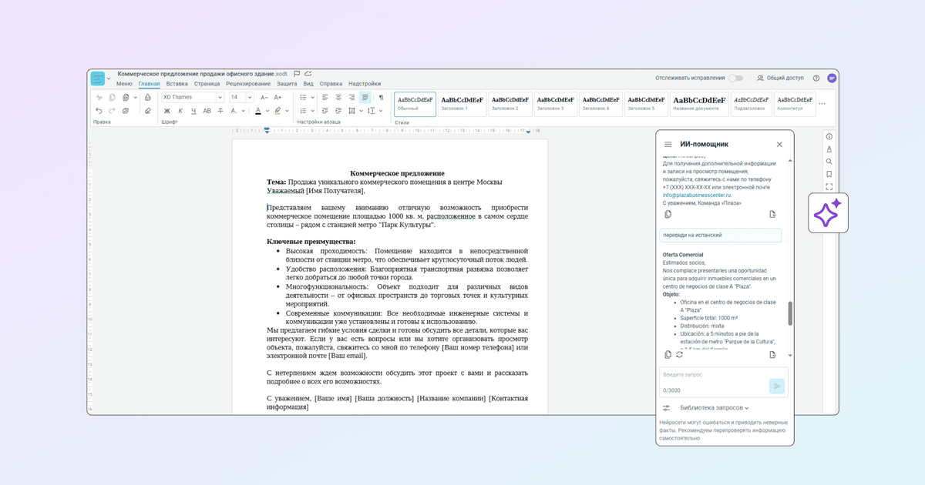
Task: Switch to Рецензирование tab
Action: 248,84
